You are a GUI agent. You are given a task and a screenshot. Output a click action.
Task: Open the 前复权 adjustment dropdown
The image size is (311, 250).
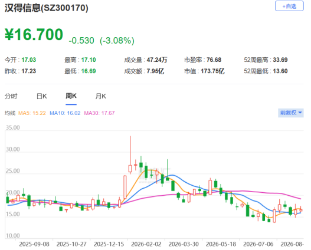point(290,113)
